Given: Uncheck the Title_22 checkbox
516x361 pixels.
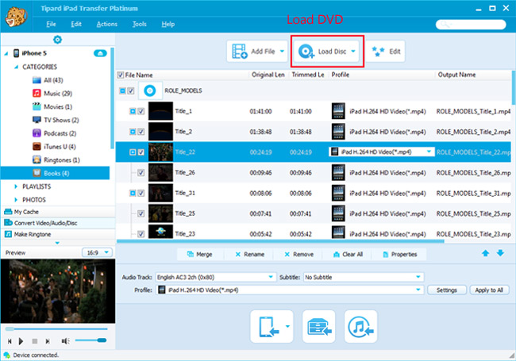Looking at the screenshot, I should [x=141, y=152].
